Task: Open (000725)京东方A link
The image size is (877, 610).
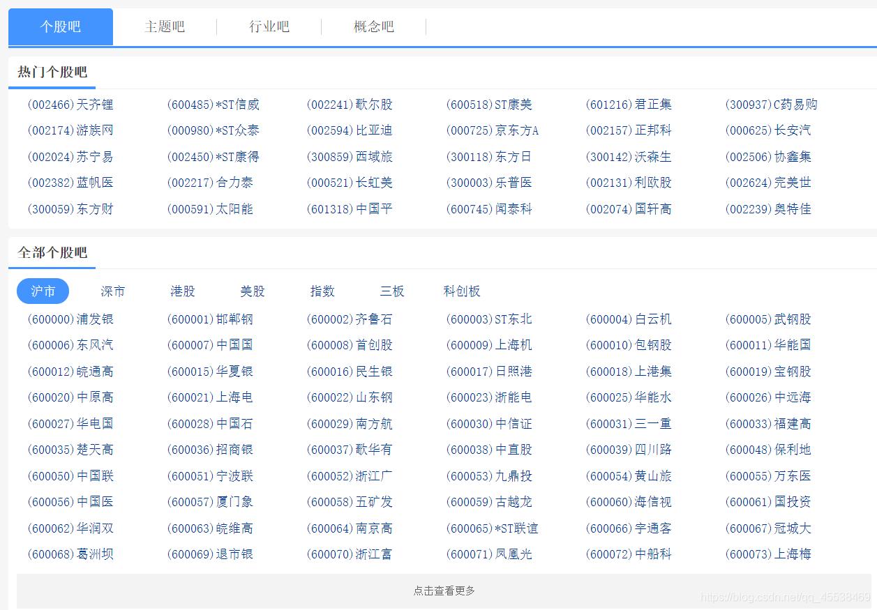Action: [x=493, y=130]
